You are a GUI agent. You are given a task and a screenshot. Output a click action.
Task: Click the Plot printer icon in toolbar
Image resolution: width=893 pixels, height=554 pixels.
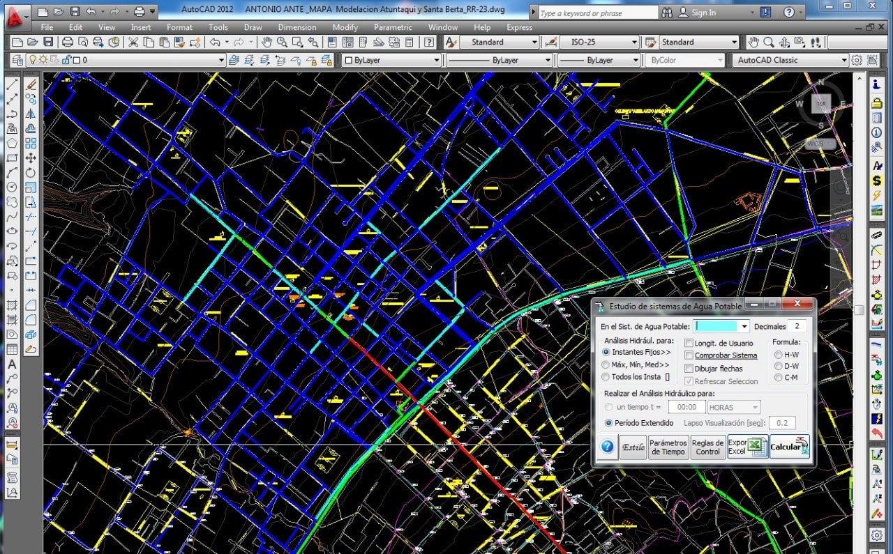[x=68, y=43]
